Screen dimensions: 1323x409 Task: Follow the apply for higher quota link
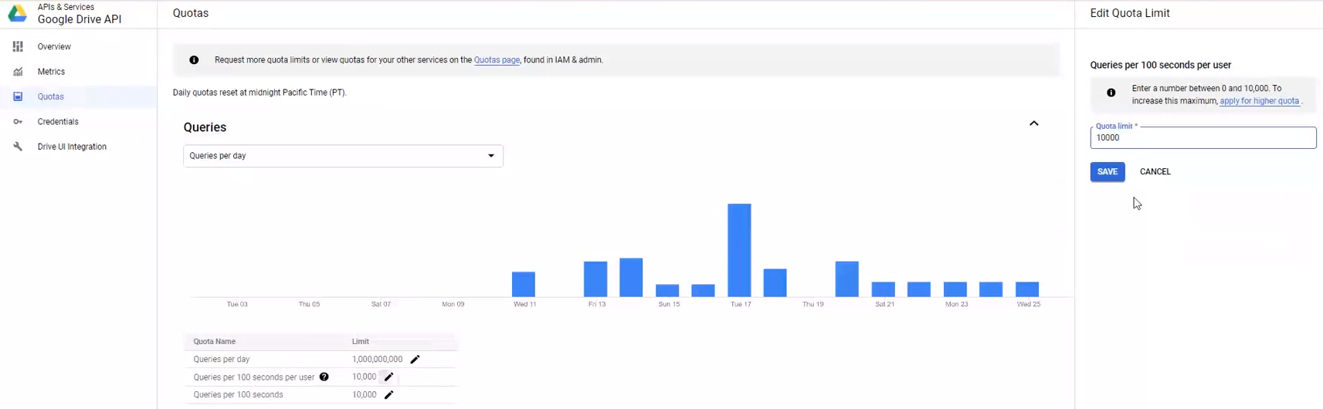[1259, 101]
